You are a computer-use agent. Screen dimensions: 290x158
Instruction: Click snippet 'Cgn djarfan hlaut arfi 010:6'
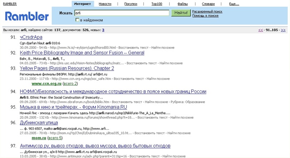pyautogui.click(x=40, y=43)
